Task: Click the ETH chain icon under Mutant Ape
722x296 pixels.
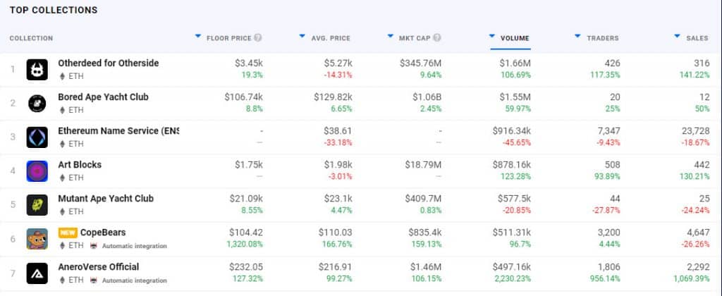Action: point(63,211)
